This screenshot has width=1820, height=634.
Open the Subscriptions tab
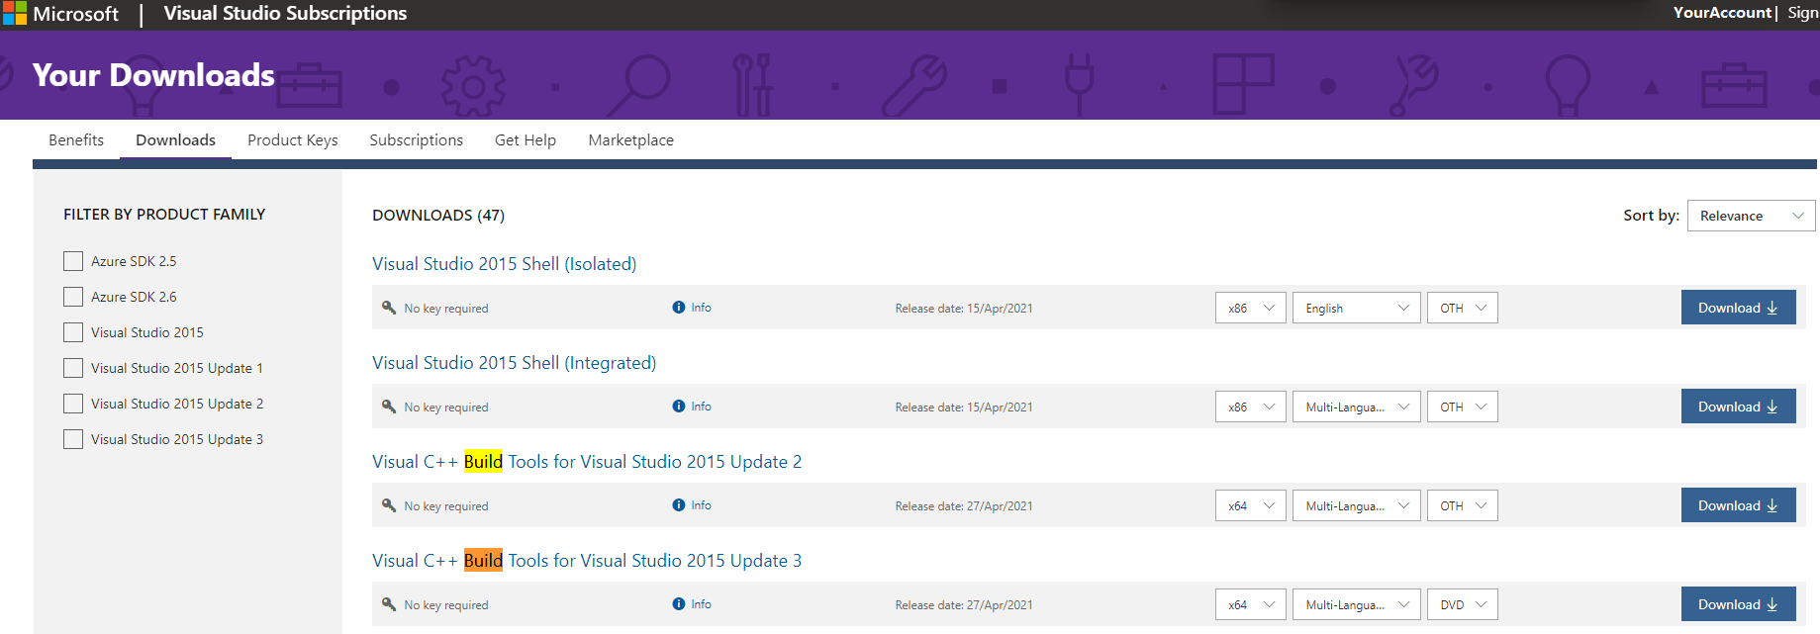pos(417,140)
